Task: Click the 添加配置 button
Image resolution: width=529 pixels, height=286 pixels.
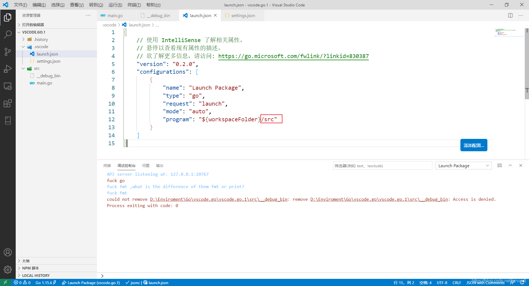Action: 473,145
